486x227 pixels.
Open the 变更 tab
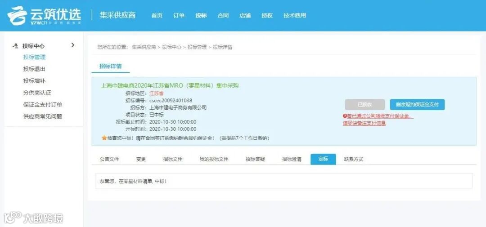tap(141, 159)
